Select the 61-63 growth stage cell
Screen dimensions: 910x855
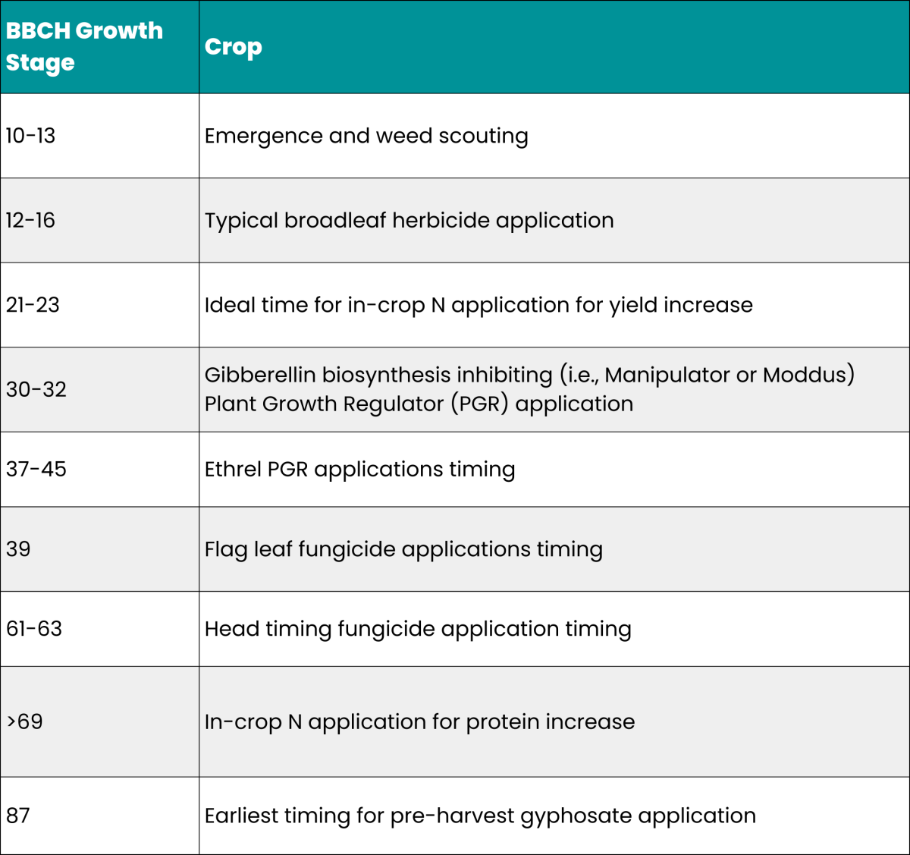[x=99, y=629]
